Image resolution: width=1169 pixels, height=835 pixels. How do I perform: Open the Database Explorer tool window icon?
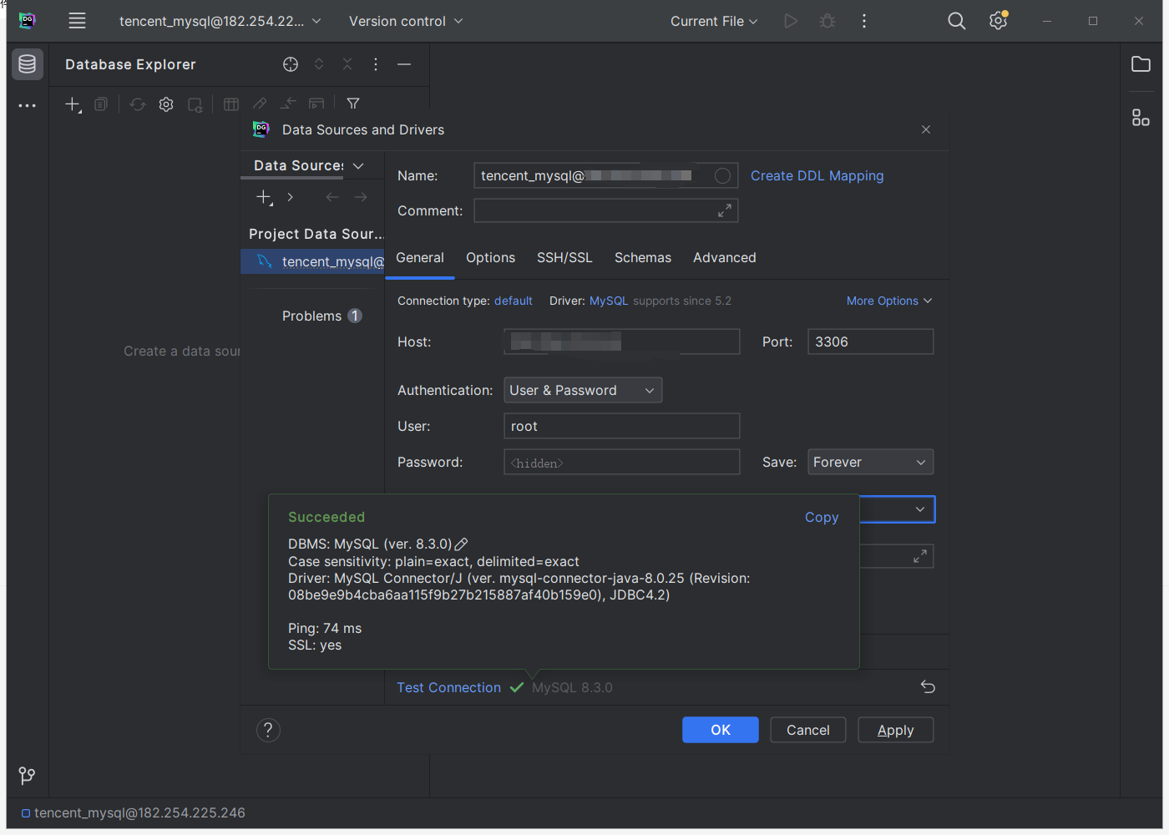pos(28,64)
